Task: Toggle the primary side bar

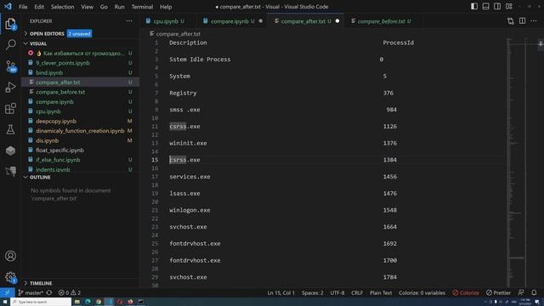Action: (x=474, y=7)
